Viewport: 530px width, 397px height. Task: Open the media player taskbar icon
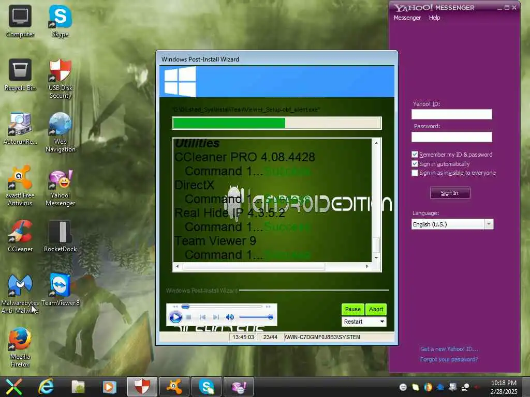coord(109,387)
